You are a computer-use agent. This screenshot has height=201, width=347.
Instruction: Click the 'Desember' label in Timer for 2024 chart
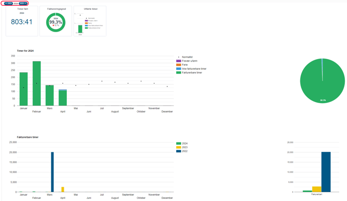(167, 111)
